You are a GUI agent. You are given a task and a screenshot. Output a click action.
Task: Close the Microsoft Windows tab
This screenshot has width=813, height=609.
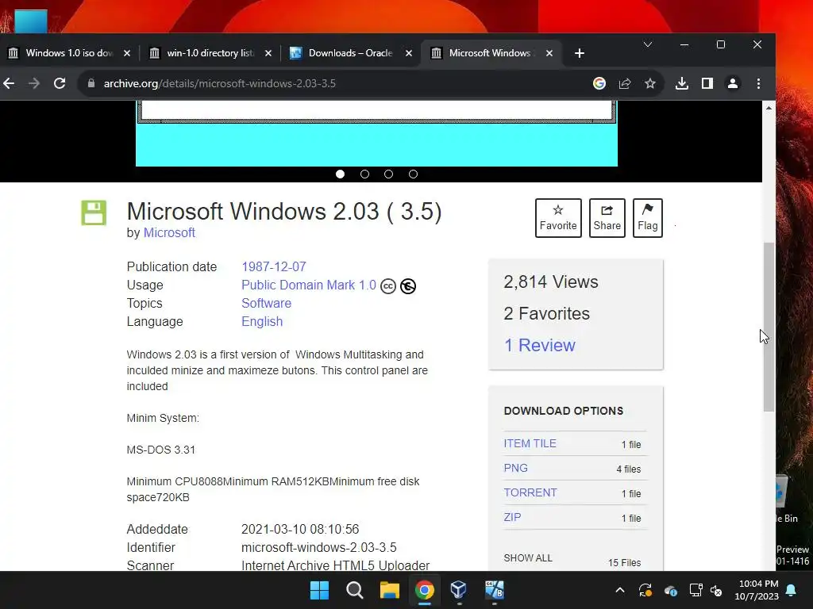(x=549, y=53)
